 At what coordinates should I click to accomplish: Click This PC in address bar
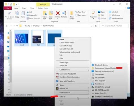(x=27, y=26)
